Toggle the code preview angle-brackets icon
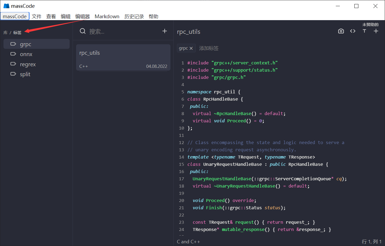 click(x=353, y=31)
